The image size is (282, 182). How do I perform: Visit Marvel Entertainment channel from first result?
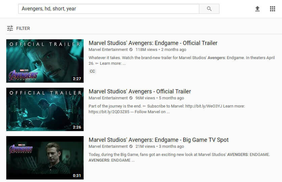point(108,50)
